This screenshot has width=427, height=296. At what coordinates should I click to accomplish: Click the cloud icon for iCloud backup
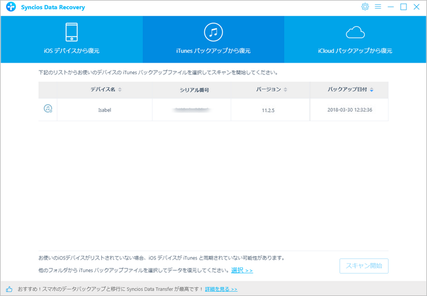point(355,33)
